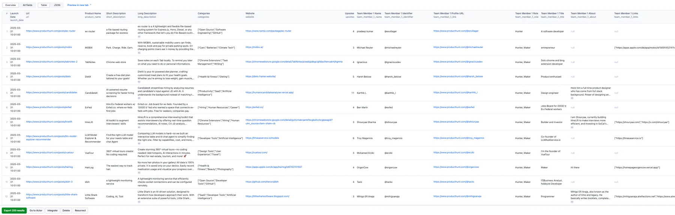Image resolution: width=675 pixels, height=215 pixels.
Task: Open the mobix.ai website link
Action: click(254, 47)
